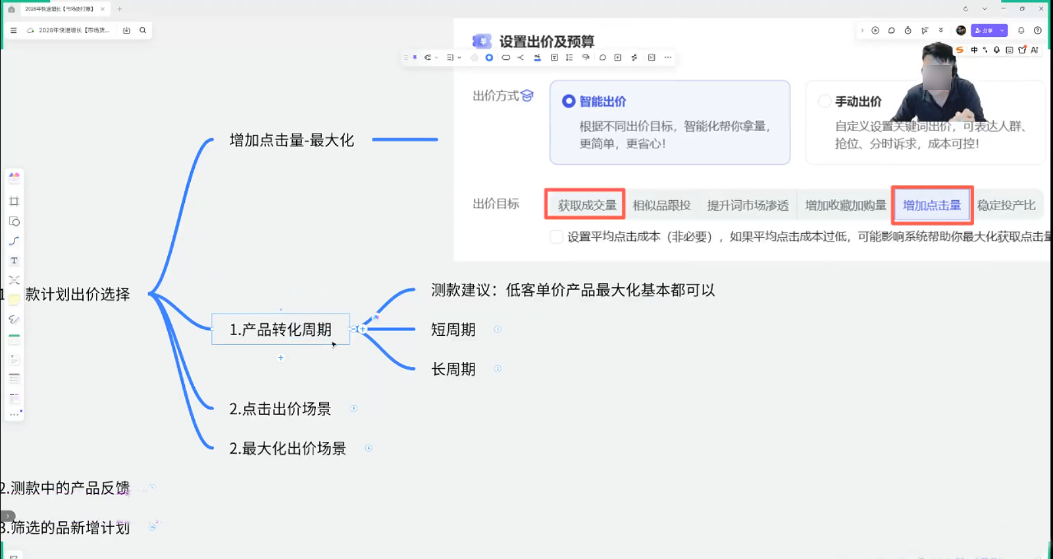Open dropdown arrow beside the 分享 button
This screenshot has width=1053, height=559.
[x=1002, y=30]
